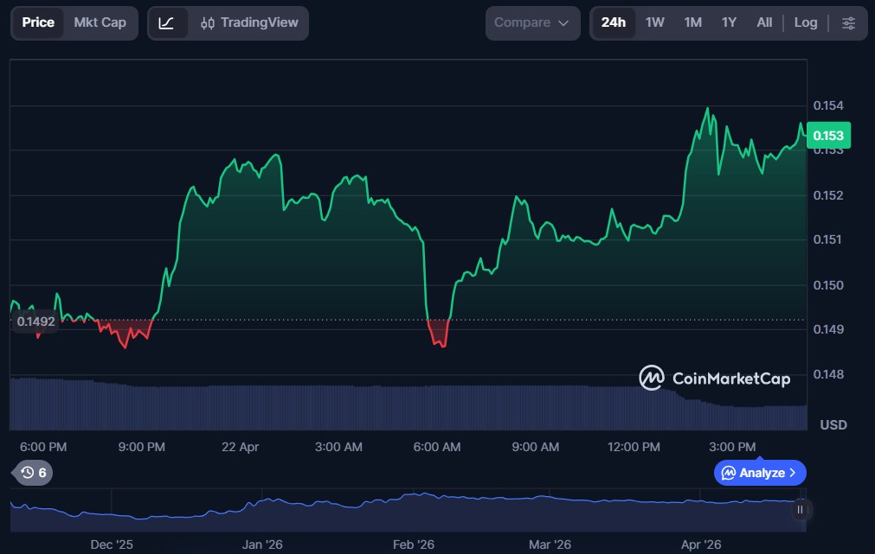Select the line chart view icon

[x=167, y=23]
